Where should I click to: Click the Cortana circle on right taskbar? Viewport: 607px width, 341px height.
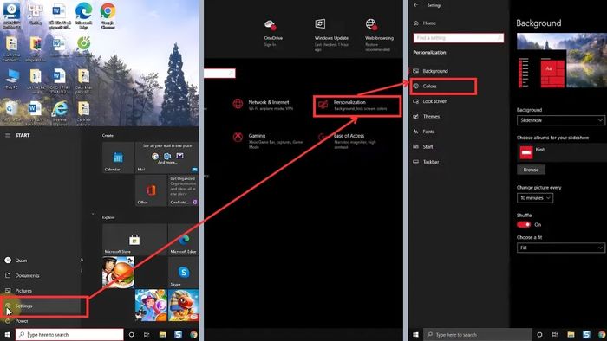tap(539, 334)
